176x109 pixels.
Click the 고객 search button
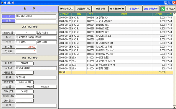pos(9,16)
